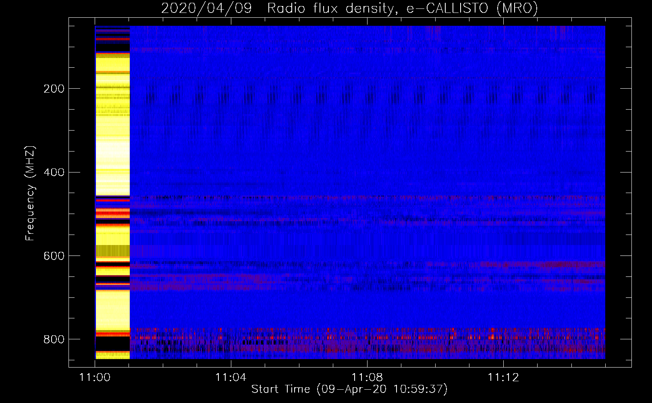
Task: Click the "11:12" time tick label
Action: tap(503, 377)
